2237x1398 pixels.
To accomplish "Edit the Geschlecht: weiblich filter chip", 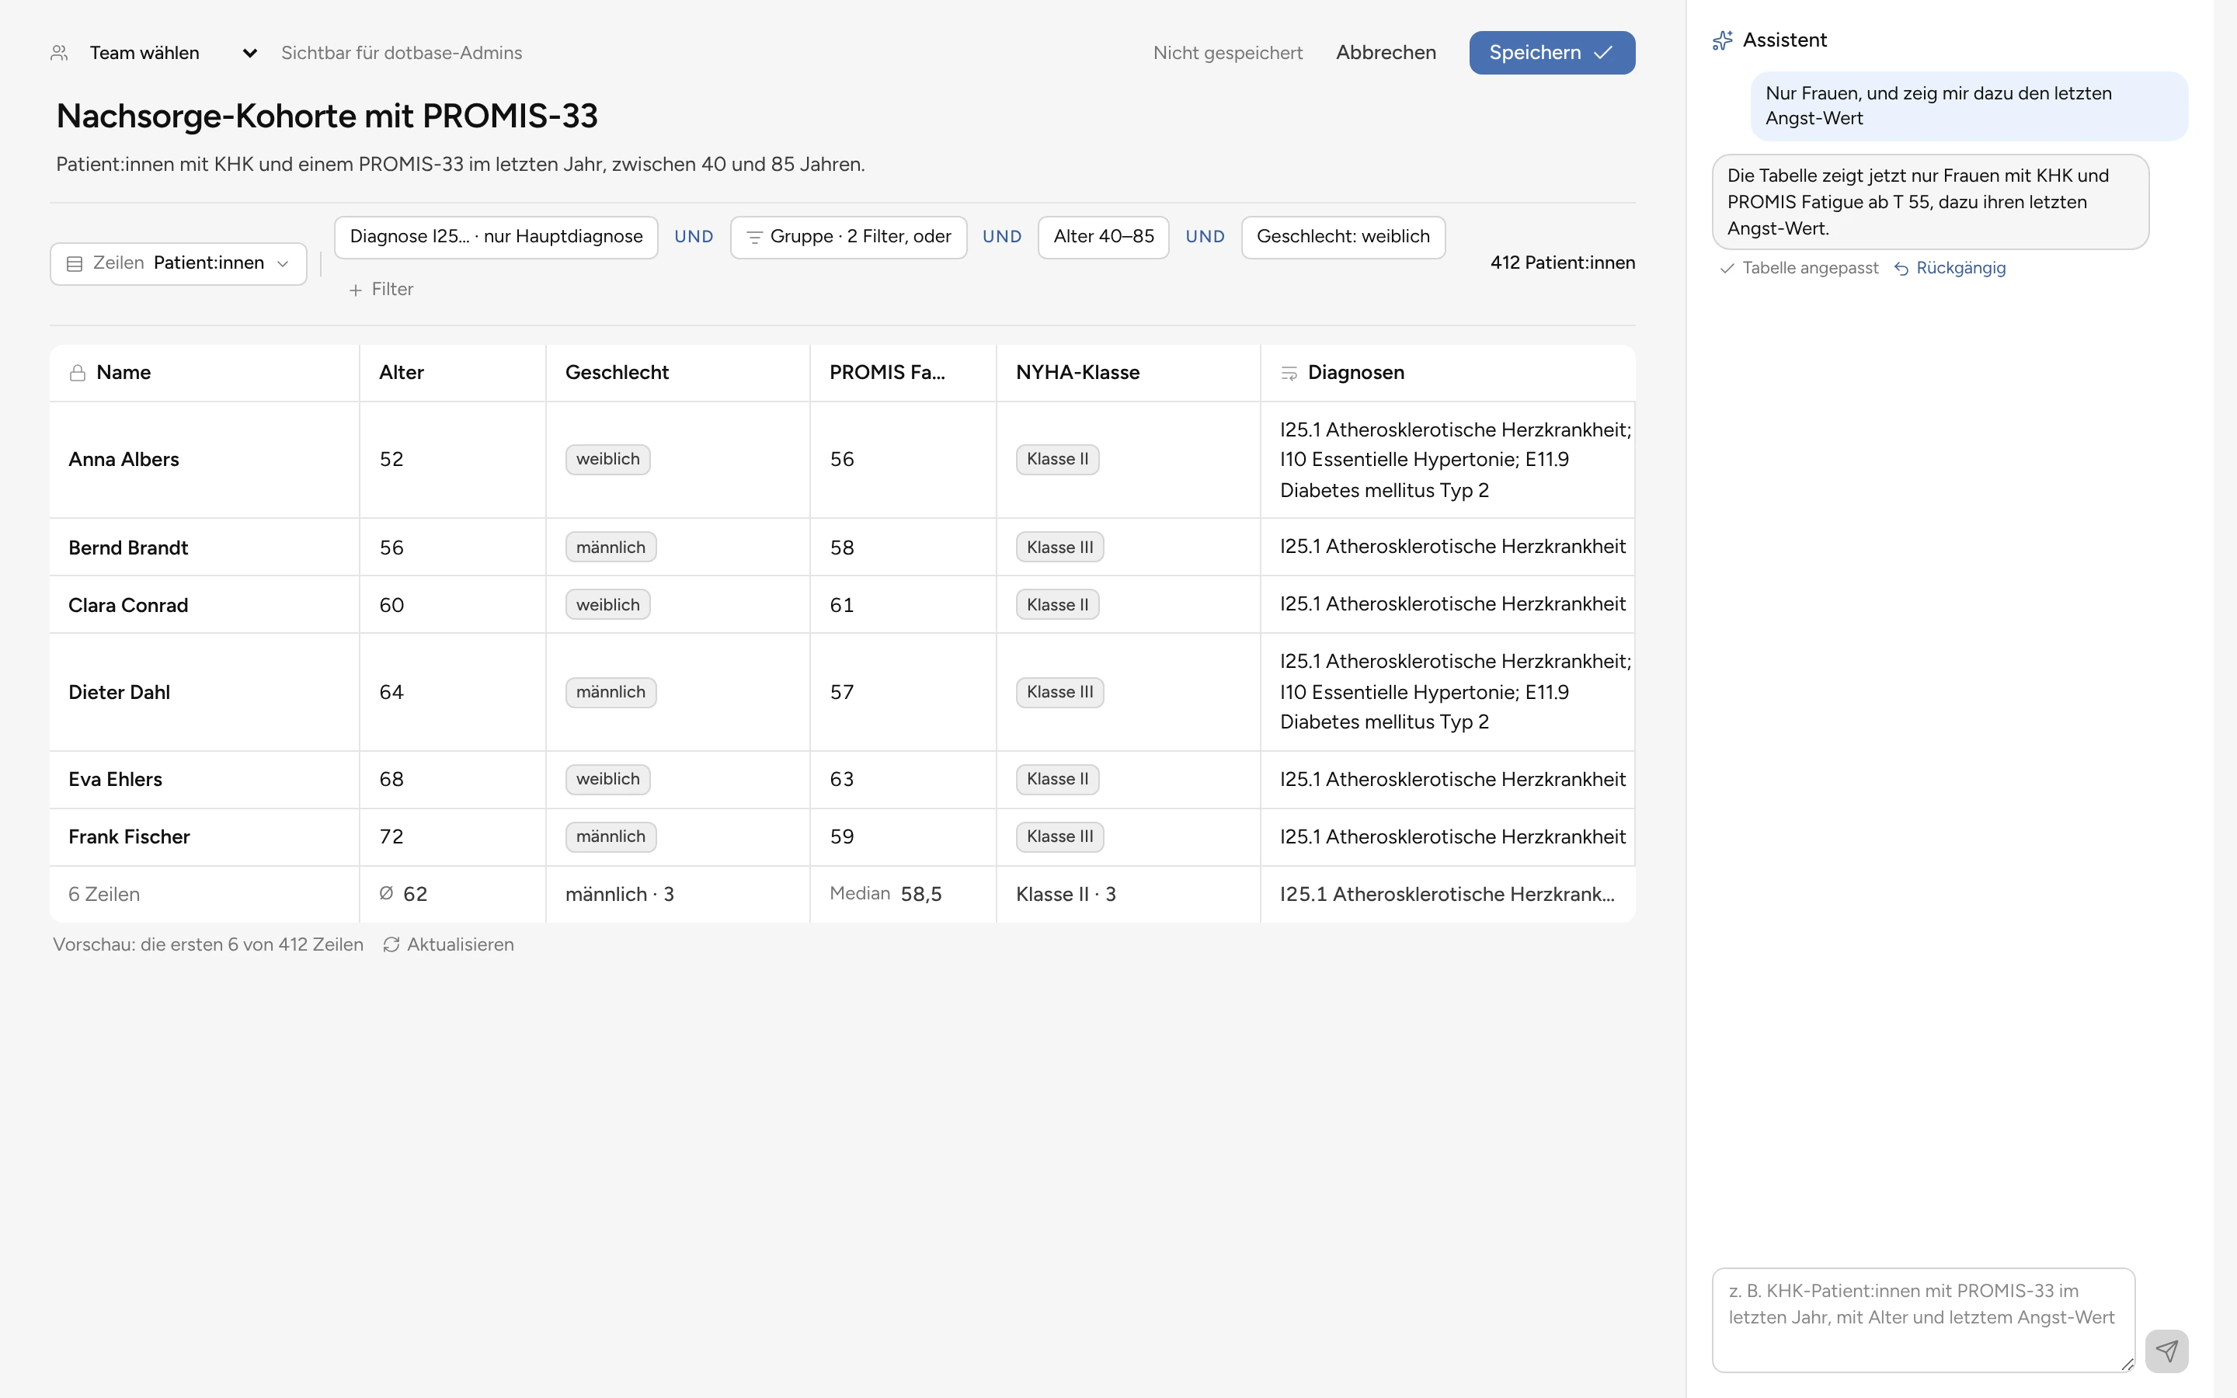I will pos(1343,237).
